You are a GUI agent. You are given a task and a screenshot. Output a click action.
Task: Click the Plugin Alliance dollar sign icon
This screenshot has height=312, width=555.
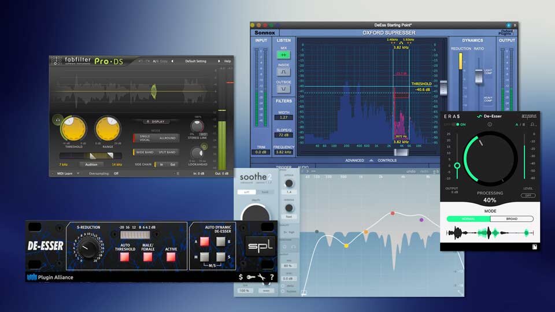pyautogui.click(x=240, y=277)
